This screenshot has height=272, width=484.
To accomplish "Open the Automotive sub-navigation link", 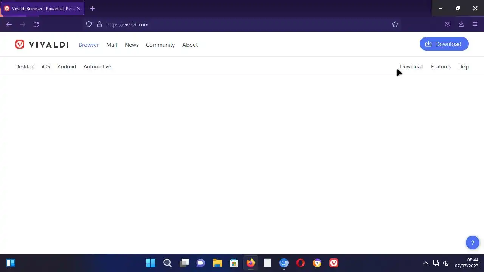I will 97,66.
